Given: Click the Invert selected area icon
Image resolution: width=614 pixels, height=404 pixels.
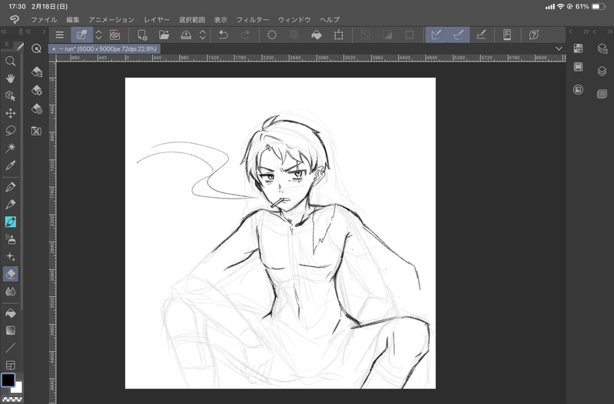Looking at the screenshot, I should click(387, 35).
